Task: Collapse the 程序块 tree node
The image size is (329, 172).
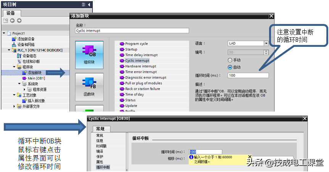Action: coord(14,67)
